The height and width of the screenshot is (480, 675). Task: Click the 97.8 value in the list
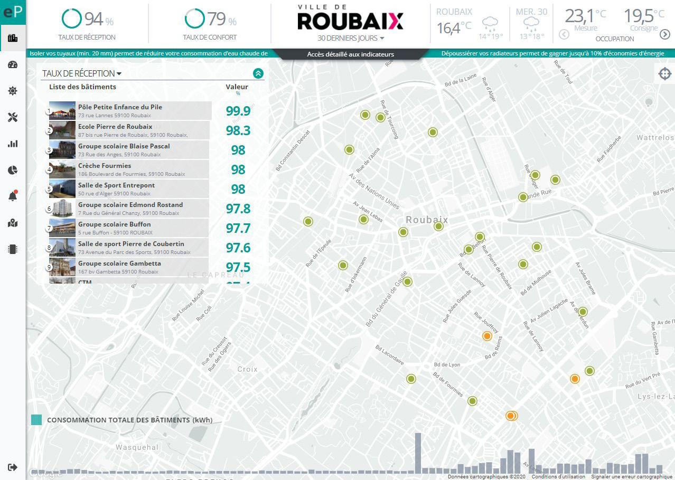(x=238, y=209)
